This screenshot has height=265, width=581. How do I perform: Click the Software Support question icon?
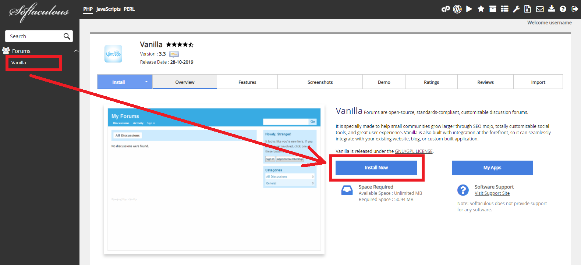point(463,190)
